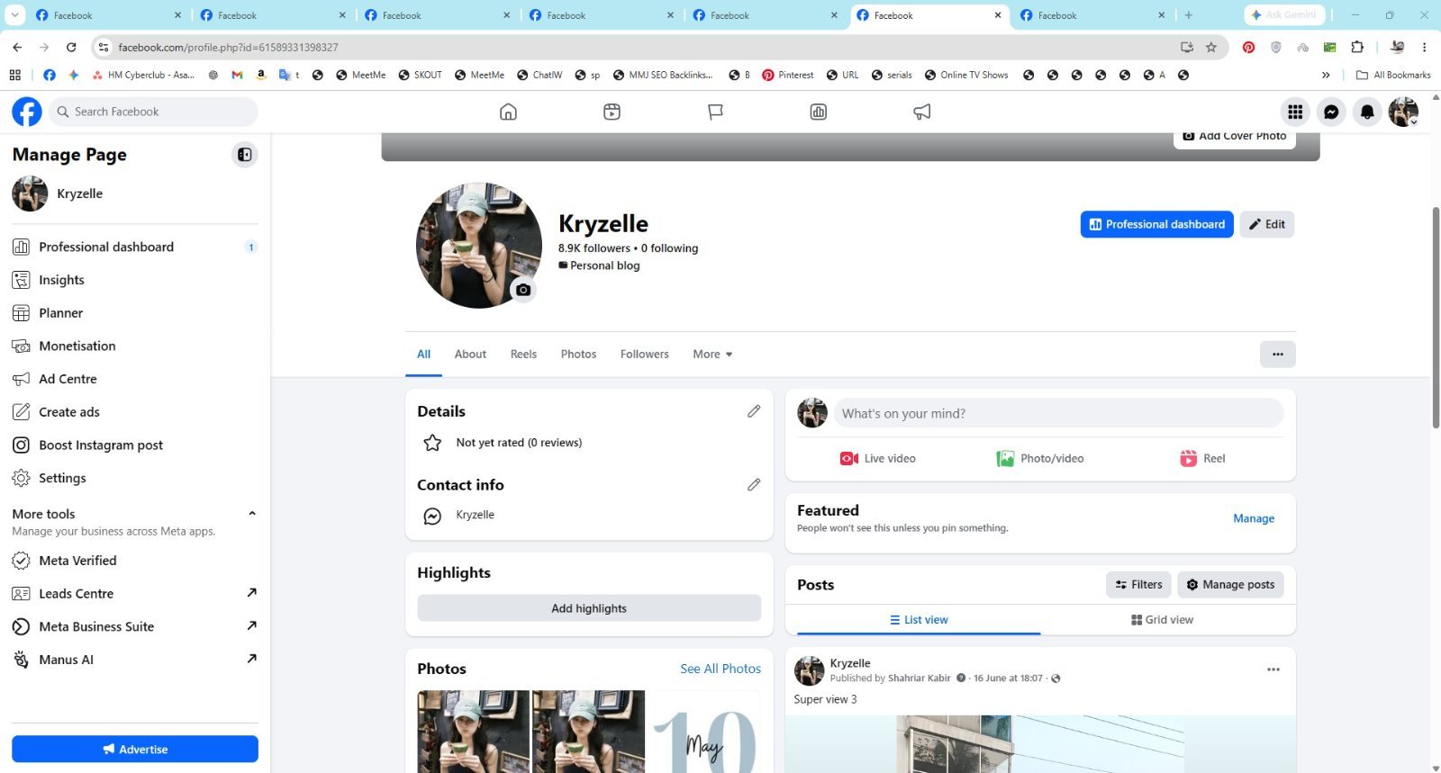This screenshot has width=1441, height=773.
Task: Open Meta Verified in sidebar
Action: tap(135, 561)
